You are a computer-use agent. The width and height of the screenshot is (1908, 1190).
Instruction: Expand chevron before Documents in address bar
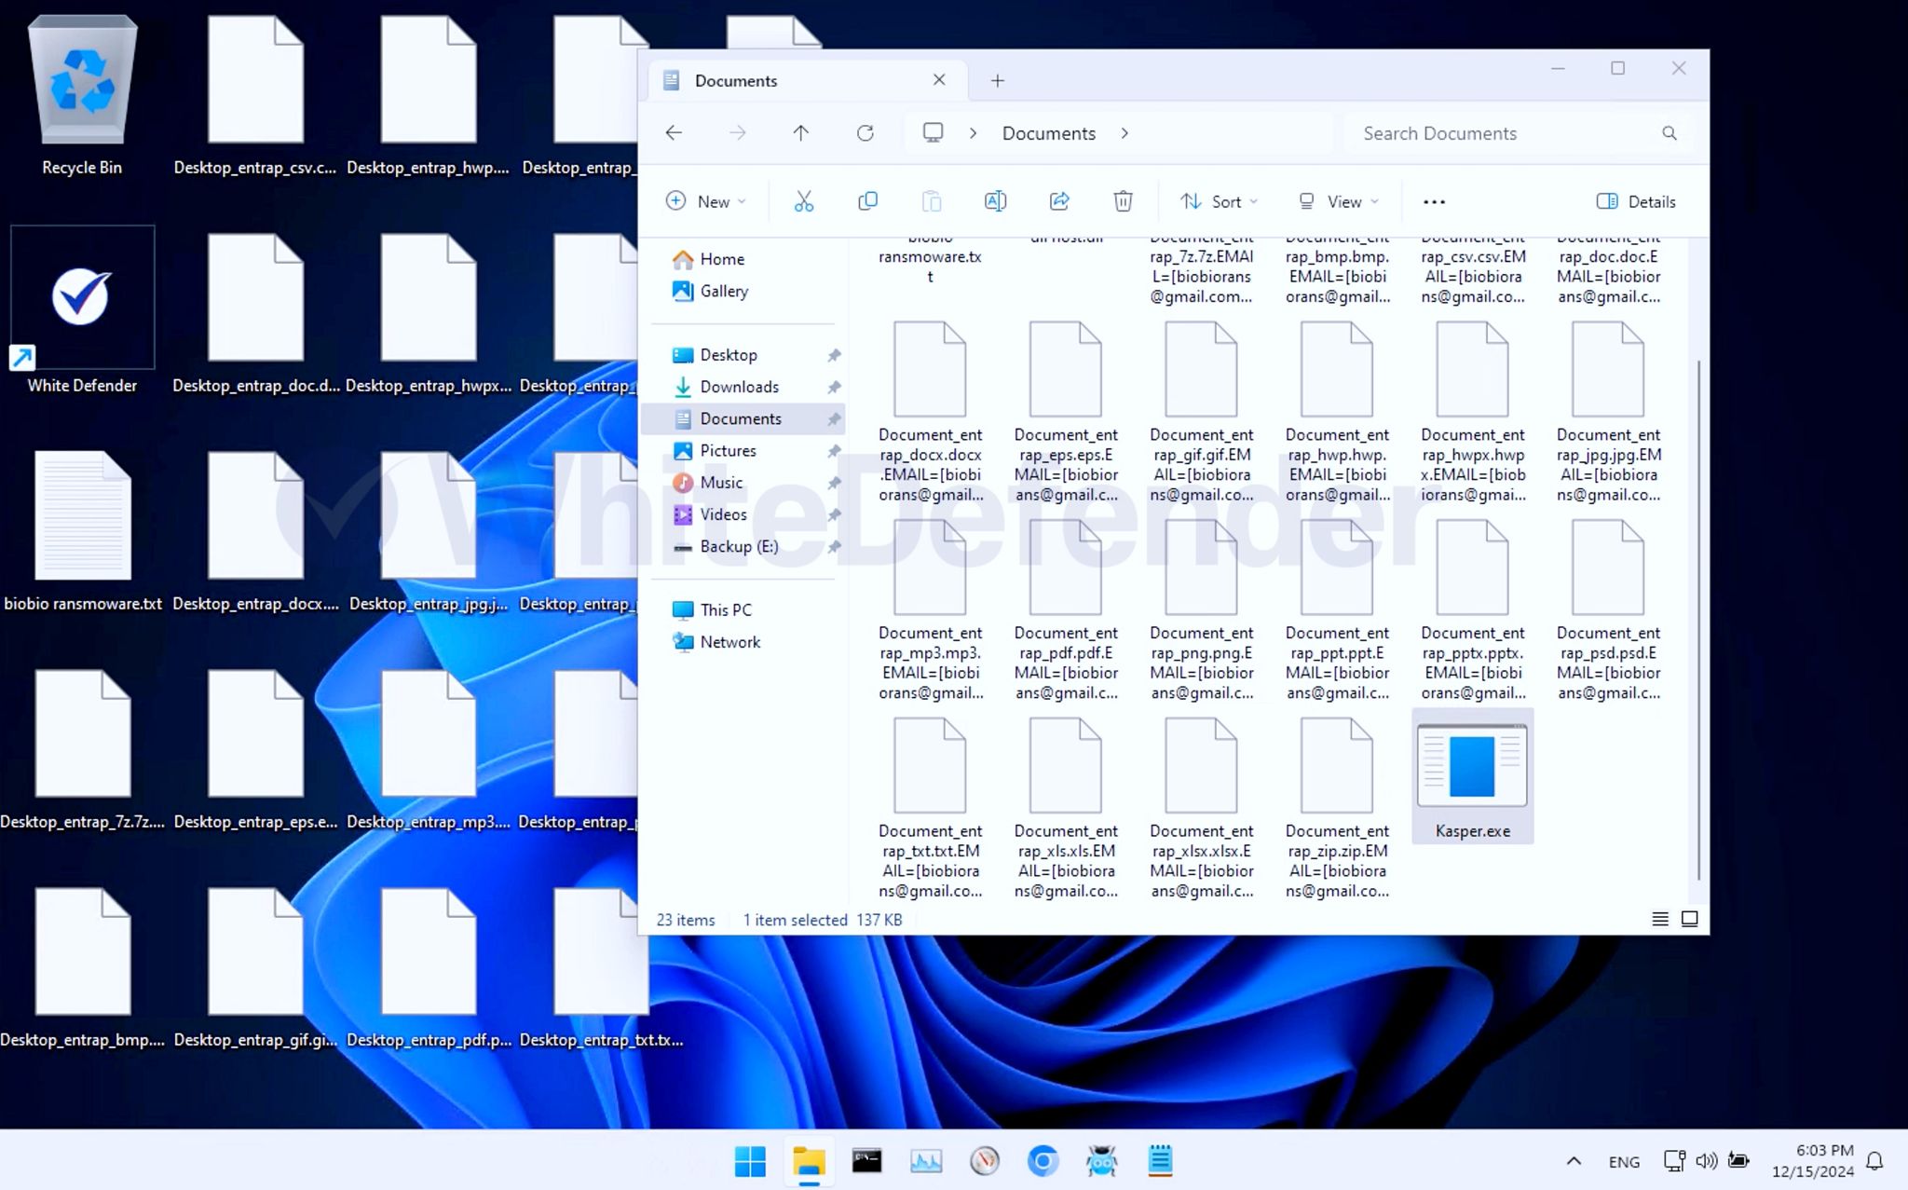pyautogui.click(x=973, y=133)
